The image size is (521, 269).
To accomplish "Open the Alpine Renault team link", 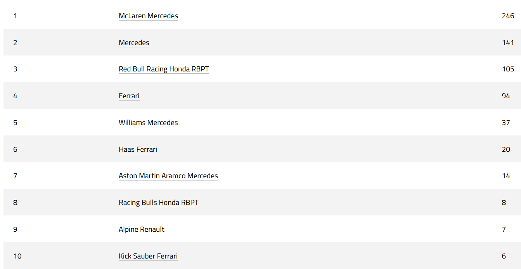I will click(x=141, y=229).
